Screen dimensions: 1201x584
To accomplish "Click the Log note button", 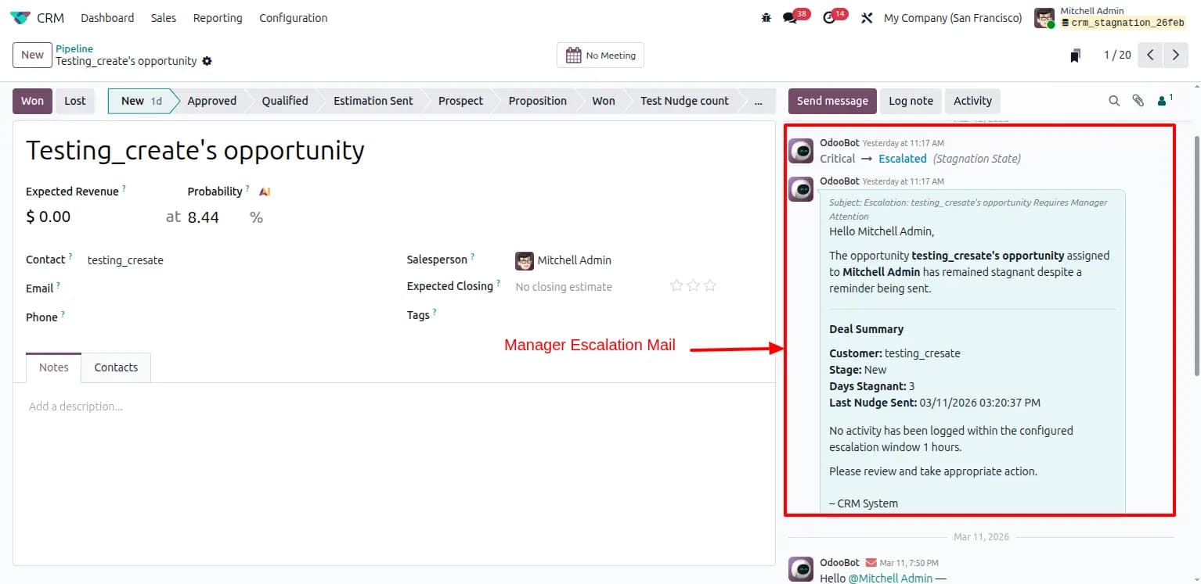I will 911,101.
